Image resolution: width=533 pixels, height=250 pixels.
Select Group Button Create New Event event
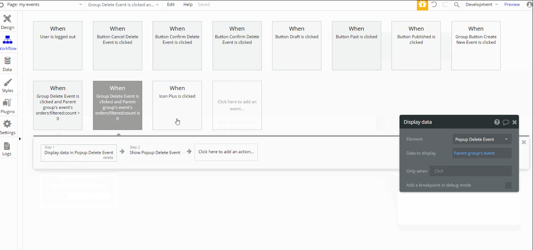476,46
